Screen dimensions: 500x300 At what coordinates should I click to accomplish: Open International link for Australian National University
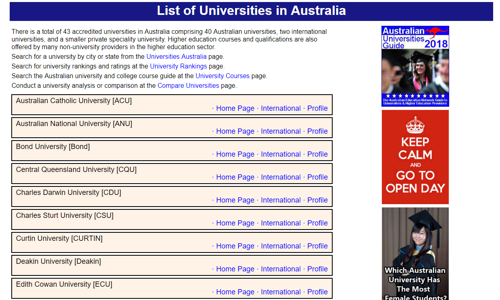pyautogui.click(x=281, y=131)
